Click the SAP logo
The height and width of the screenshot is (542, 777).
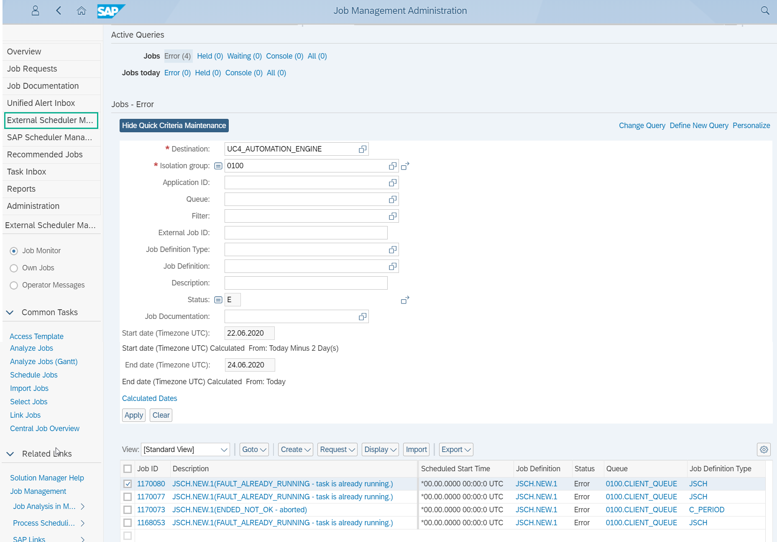111,11
